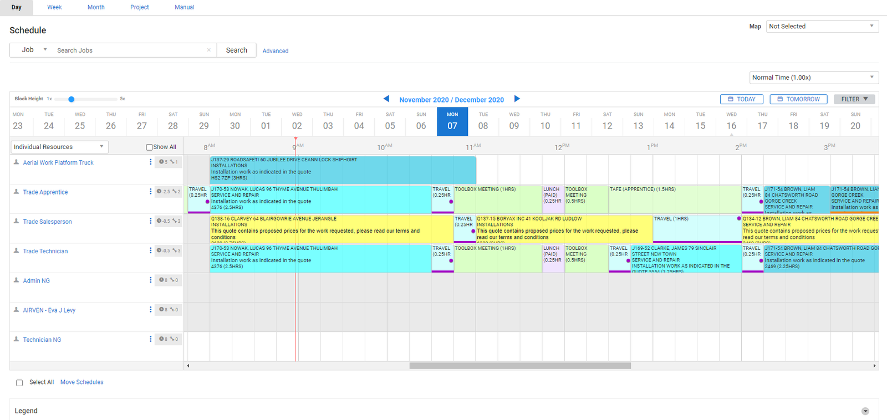Click person icon beside Trade Technician

pyautogui.click(x=16, y=250)
